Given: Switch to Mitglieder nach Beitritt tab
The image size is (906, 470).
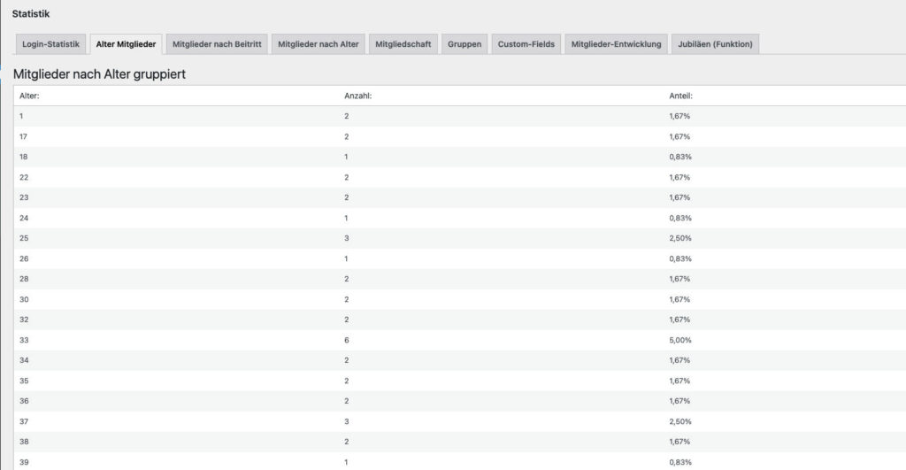Looking at the screenshot, I should pyautogui.click(x=217, y=44).
